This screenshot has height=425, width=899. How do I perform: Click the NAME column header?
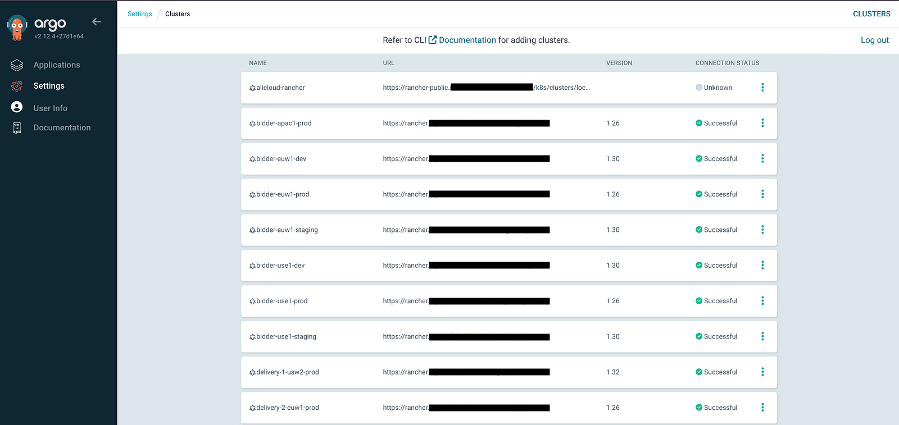click(x=258, y=63)
